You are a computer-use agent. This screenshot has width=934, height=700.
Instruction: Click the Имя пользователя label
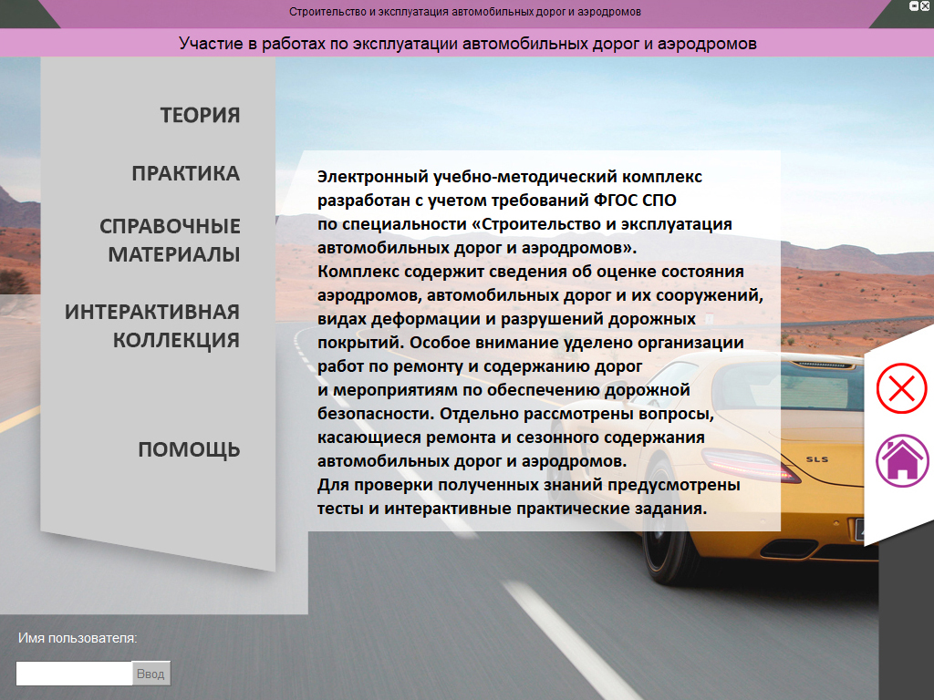tap(78, 638)
